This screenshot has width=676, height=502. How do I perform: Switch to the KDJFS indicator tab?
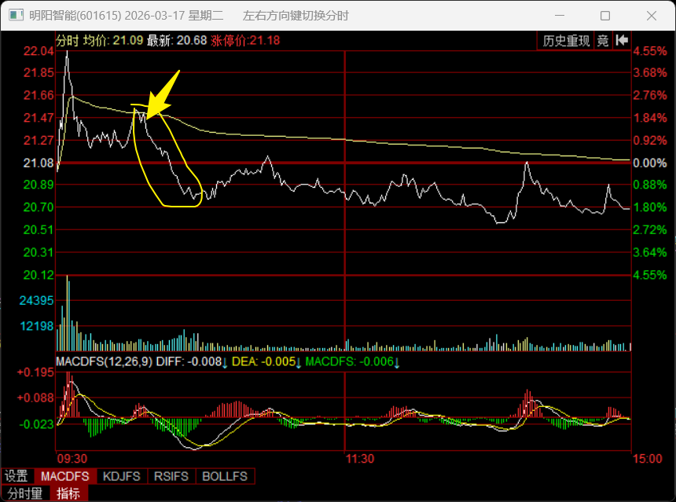click(122, 476)
